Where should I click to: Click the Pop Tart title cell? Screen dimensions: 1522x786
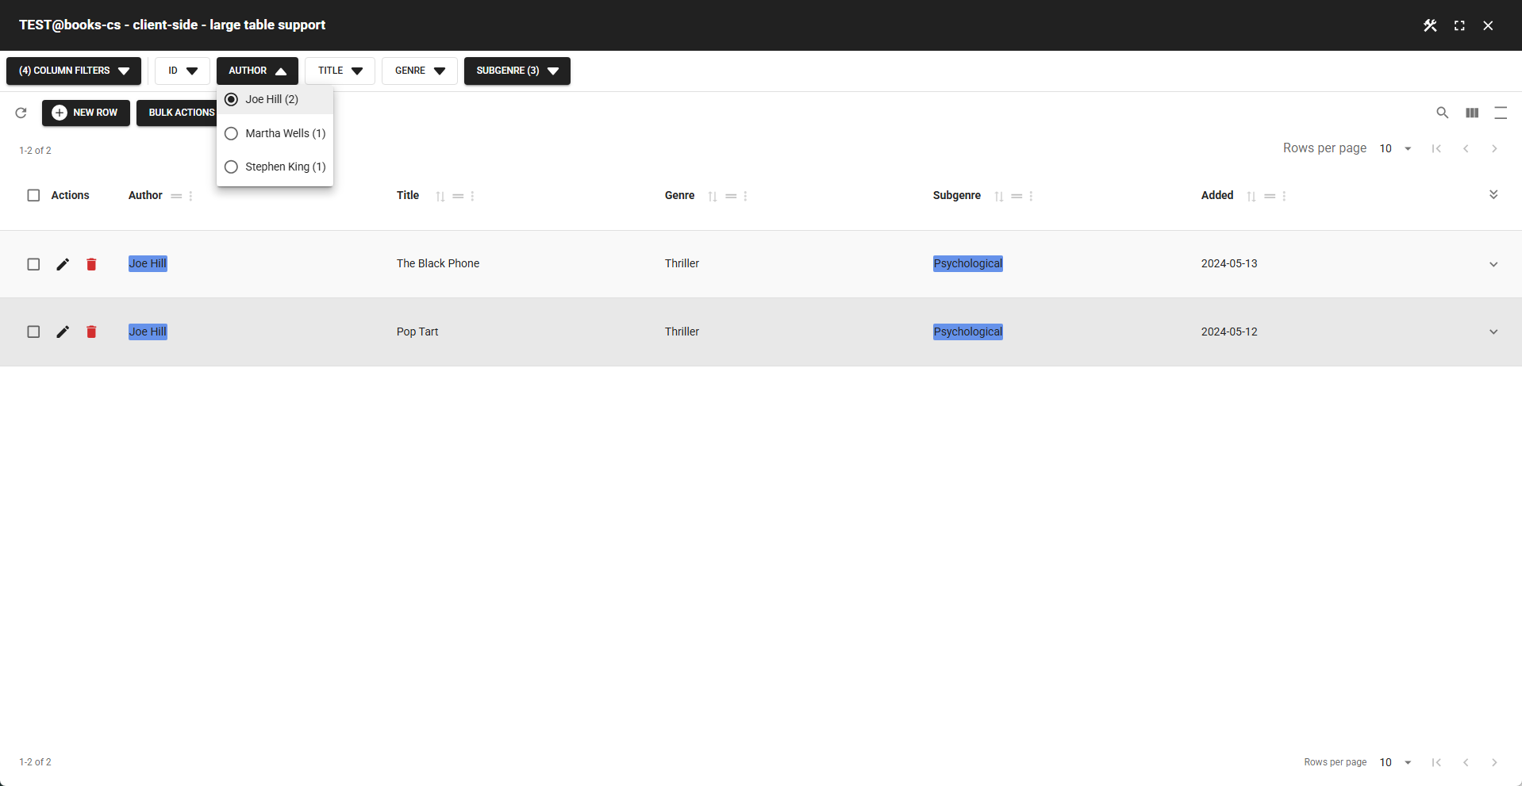click(417, 332)
